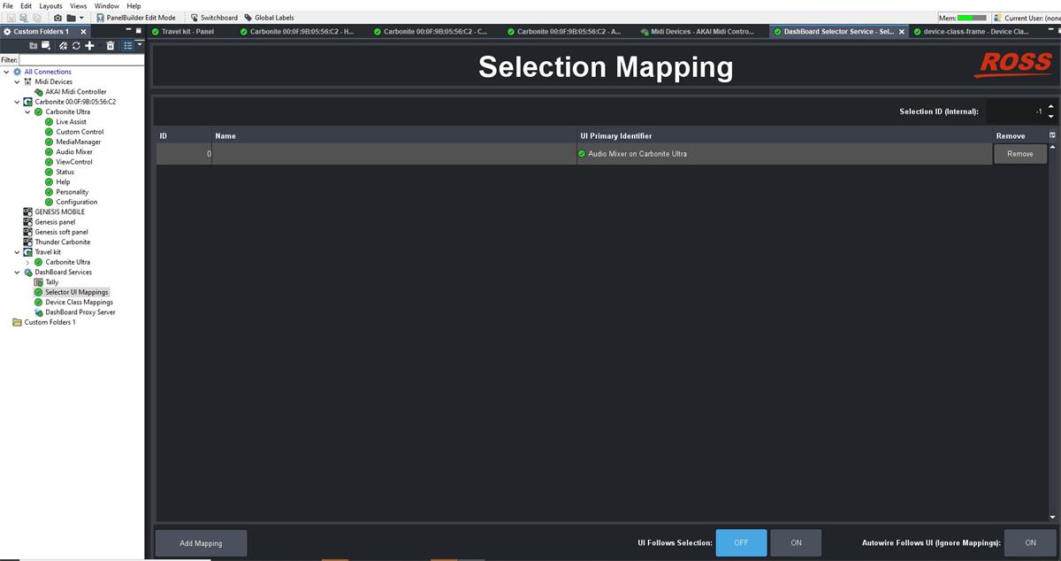Collapse the Midi Devices node
This screenshot has width=1061, height=561.
(17, 81)
